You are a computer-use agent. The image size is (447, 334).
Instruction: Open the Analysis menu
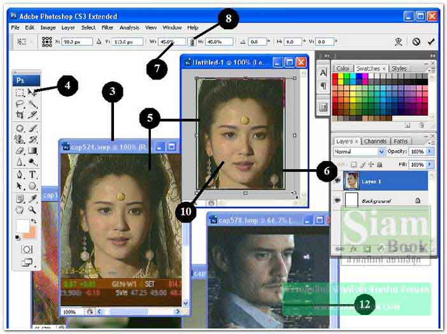129,27
